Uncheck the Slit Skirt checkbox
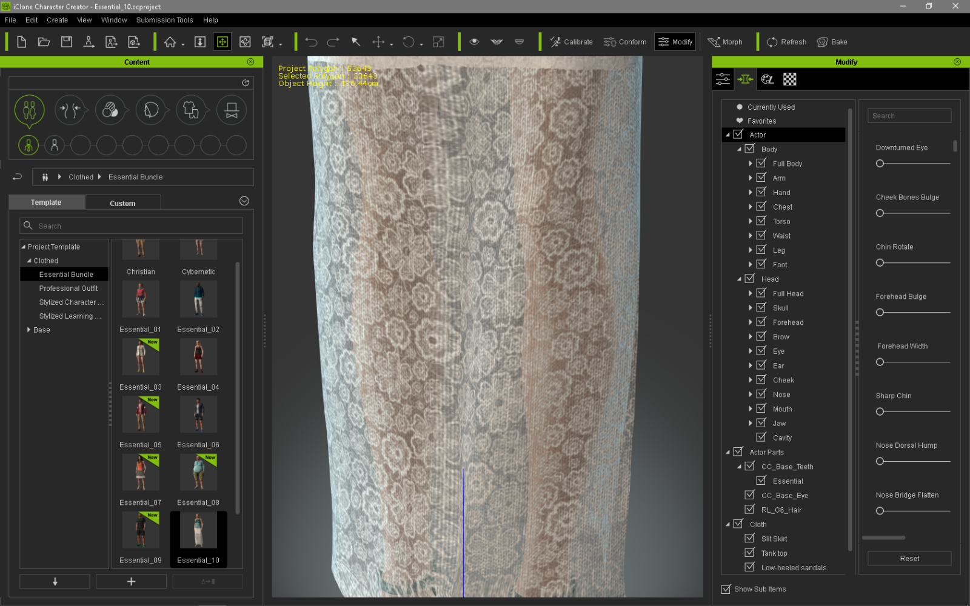The height and width of the screenshot is (606, 970). [750, 538]
